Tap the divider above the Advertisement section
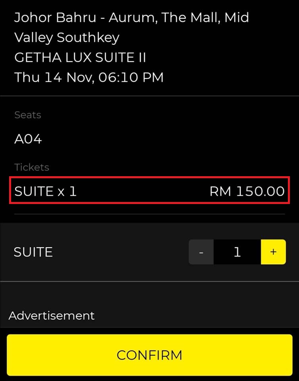Screen dimensions: 299x381 coord(149,281)
